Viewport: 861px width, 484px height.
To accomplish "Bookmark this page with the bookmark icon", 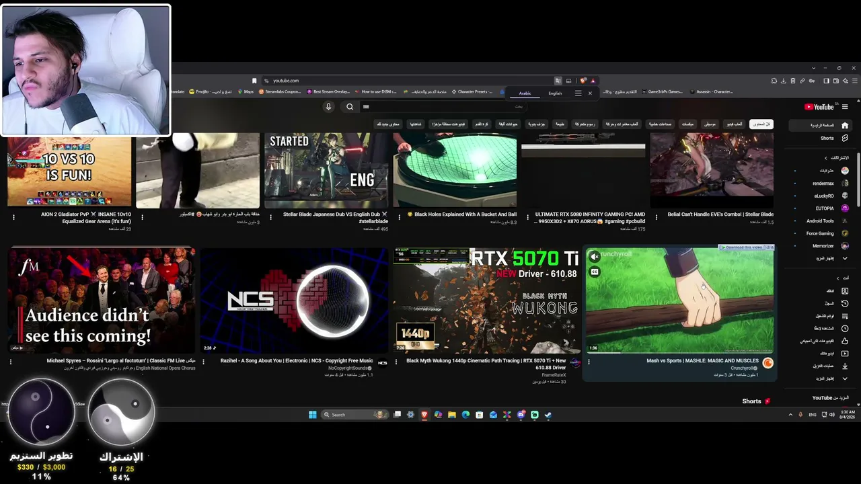I will (x=254, y=81).
